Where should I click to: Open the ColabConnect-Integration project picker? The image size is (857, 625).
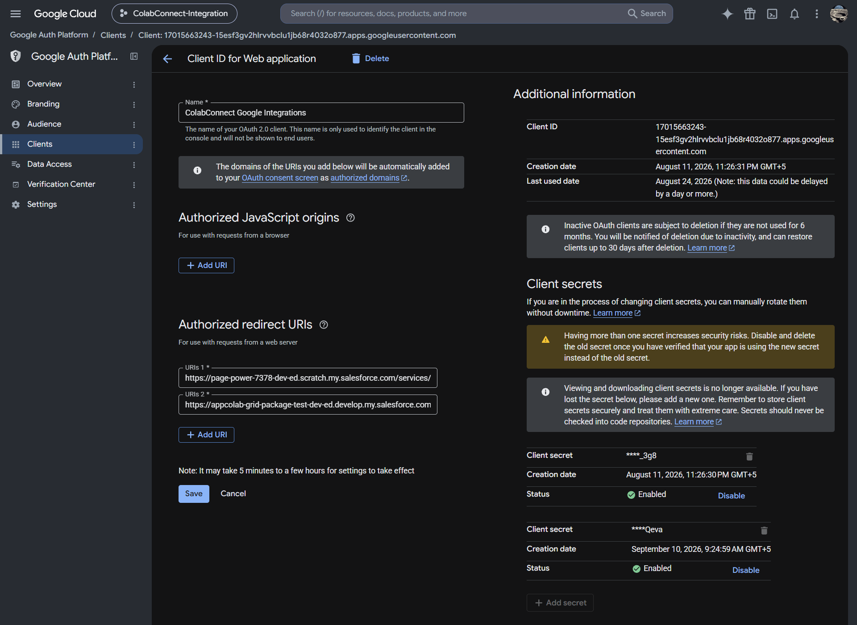pyautogui.click(x=175, y=14)
